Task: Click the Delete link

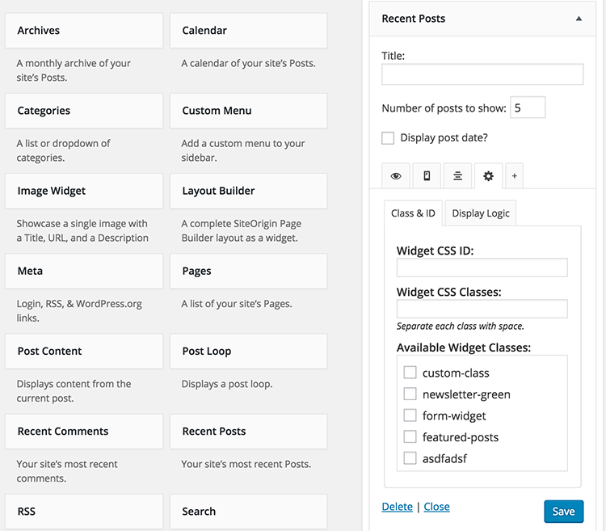Action: (x=397, y=507)
